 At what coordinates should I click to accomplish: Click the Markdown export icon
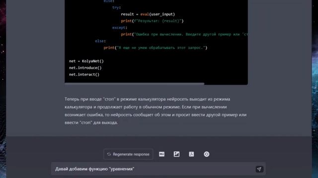coord(161,154)
